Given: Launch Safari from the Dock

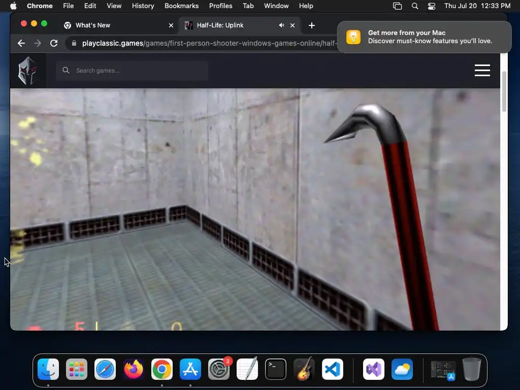Looking at the screenshot, I should pyautogui.click(x=105, y=369).
